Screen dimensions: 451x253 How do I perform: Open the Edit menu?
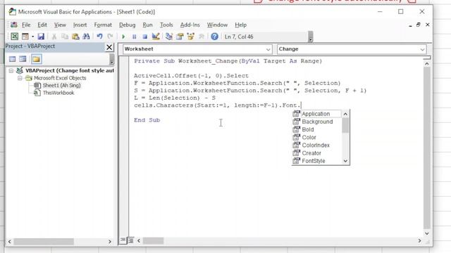(x=42, y=25)
